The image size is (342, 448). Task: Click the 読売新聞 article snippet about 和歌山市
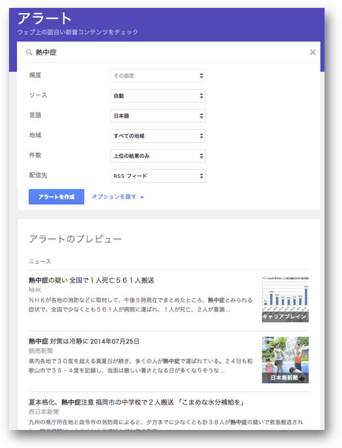141,366
